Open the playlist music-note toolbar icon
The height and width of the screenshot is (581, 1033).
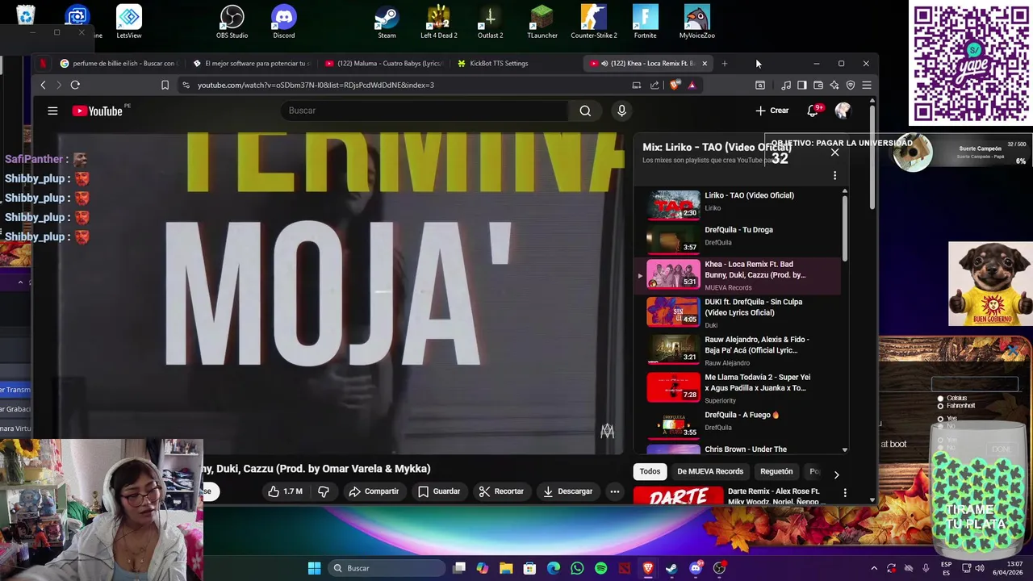coord(785,85)
